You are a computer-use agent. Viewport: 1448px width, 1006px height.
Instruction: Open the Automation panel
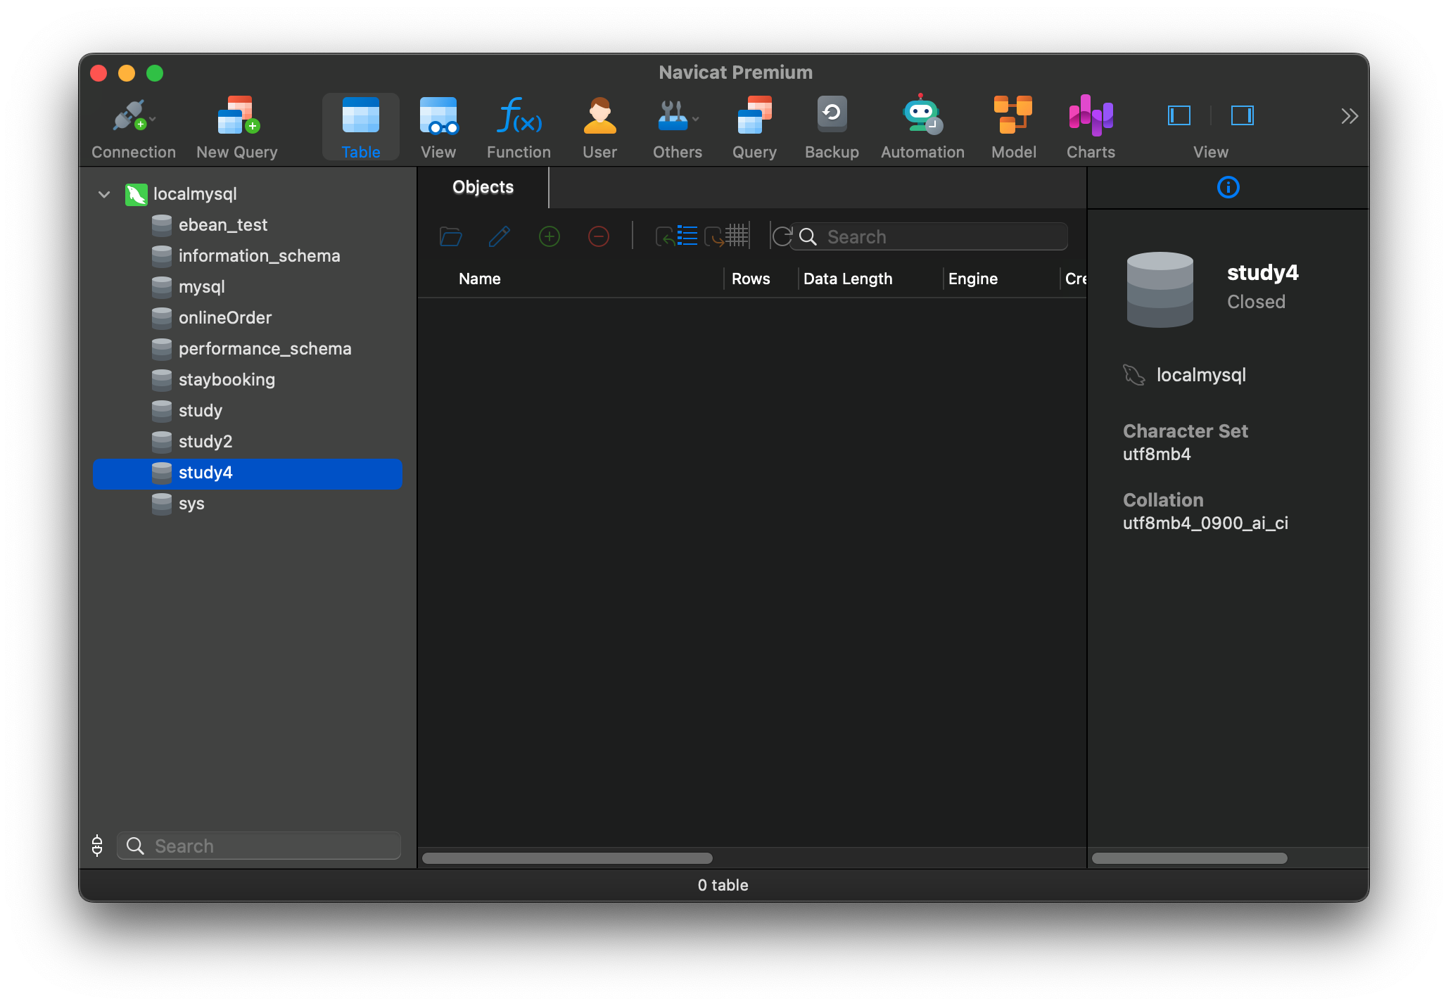(922, 127)
